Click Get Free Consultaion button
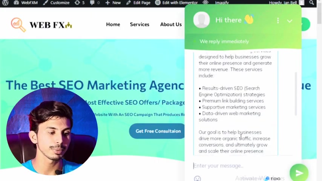The width and height of the screenshot is (322, 181). click(158, 131)
